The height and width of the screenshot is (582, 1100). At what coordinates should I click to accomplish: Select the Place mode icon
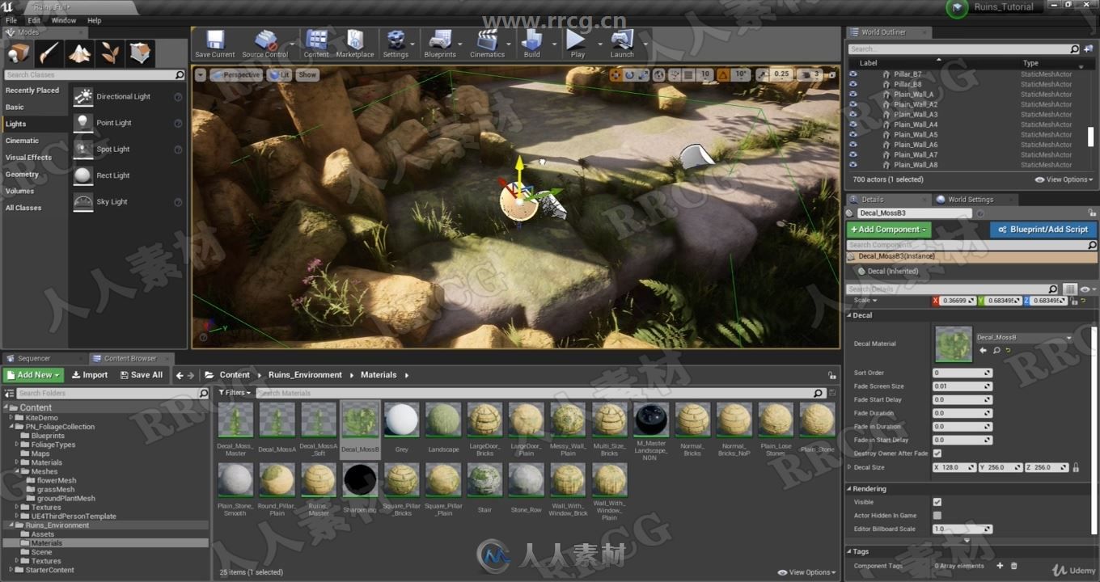pos(19,53)
